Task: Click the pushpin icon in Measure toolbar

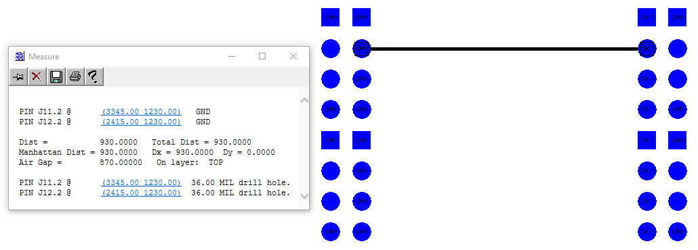Action: click(x=18, y=77)
